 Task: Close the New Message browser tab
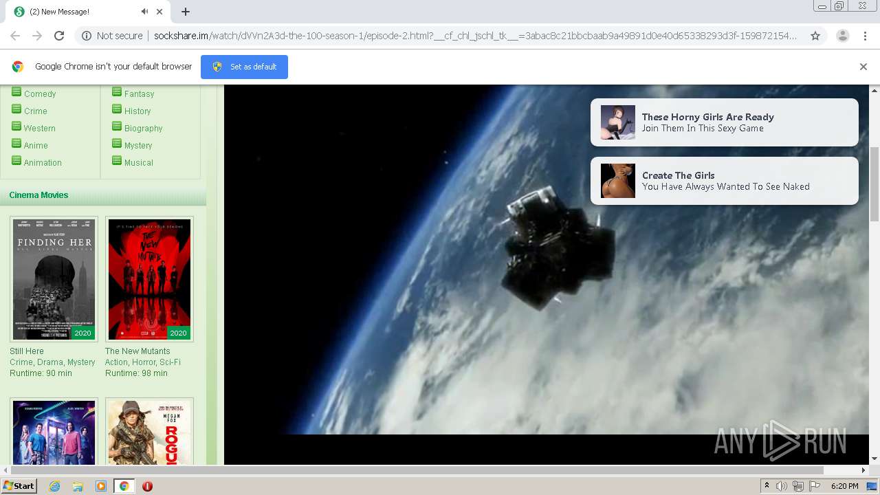(159, 12)
